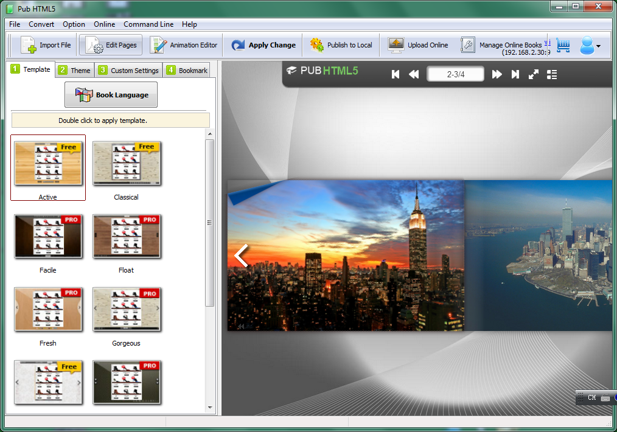Go to the previous page
The width and height of the screenshot is (617, 432).
pyautogui.click(x=414, y=74)
